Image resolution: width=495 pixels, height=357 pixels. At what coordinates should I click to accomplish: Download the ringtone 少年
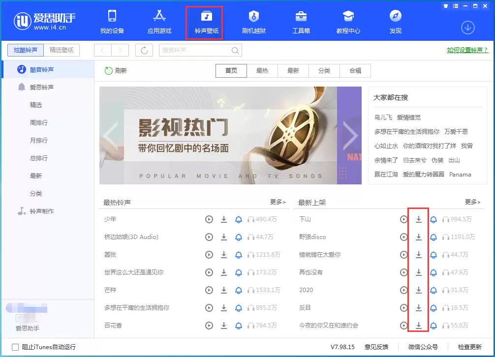point(224,219)
